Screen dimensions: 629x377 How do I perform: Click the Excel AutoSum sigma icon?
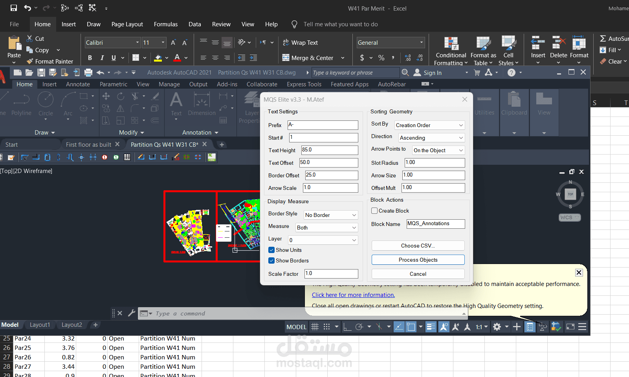tap(603, 38)
